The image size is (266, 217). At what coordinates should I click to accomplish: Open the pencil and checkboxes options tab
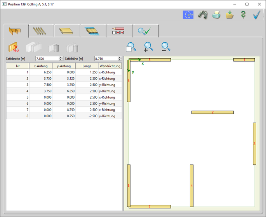pos(119,31)
